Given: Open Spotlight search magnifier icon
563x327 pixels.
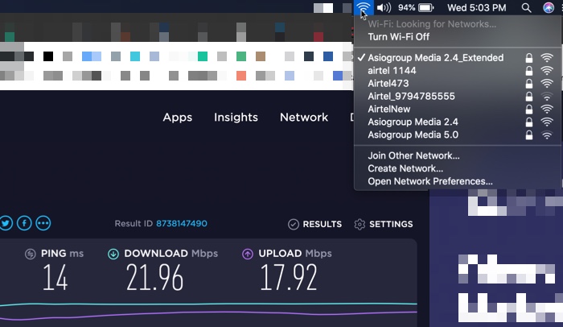Looking at the screenshot, I should coord(526,7).
